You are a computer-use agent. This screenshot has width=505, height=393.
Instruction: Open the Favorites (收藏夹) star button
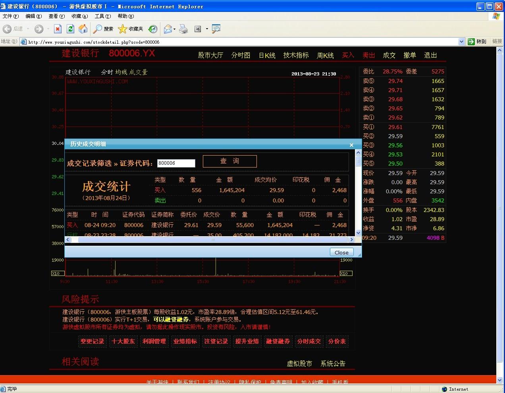click(x=131, y=29)
